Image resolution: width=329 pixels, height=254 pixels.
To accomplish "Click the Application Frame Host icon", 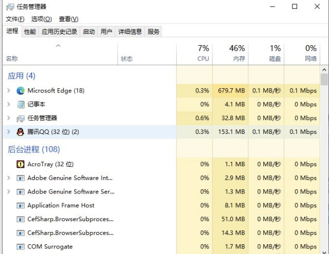I will tap(21, 206).
